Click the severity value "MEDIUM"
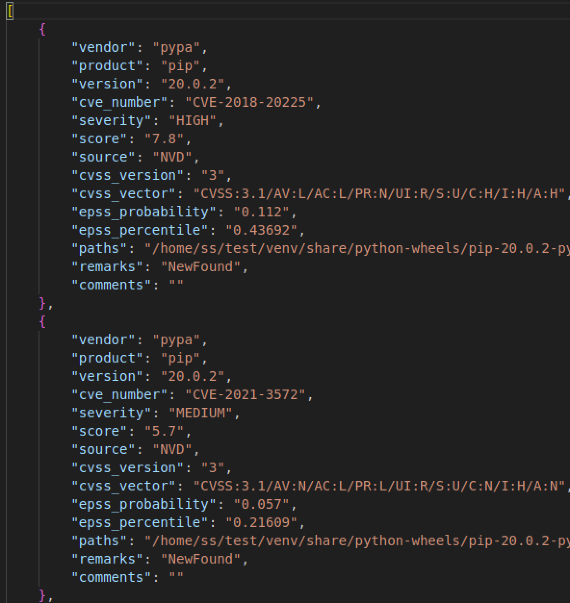The width and height of the screenshot is (570, 603). pyautogui.click(x=201, y=413)
